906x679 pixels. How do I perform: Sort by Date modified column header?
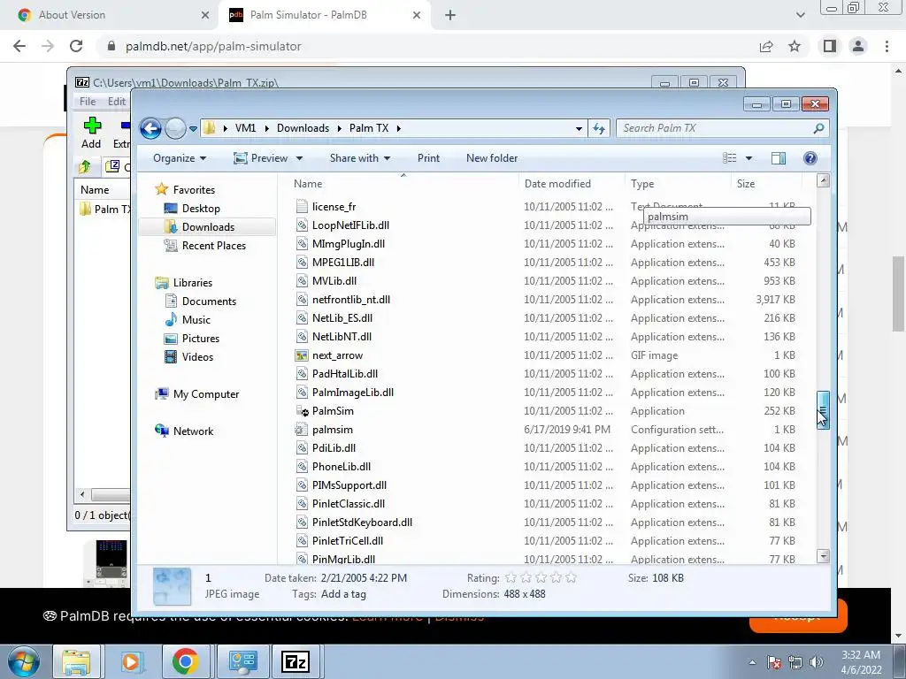pos(557,184)
